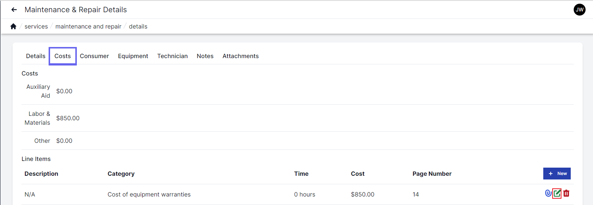This screenshot has height=205, width=593.
Task: Go to home via house icon
Action: (13, 26)
